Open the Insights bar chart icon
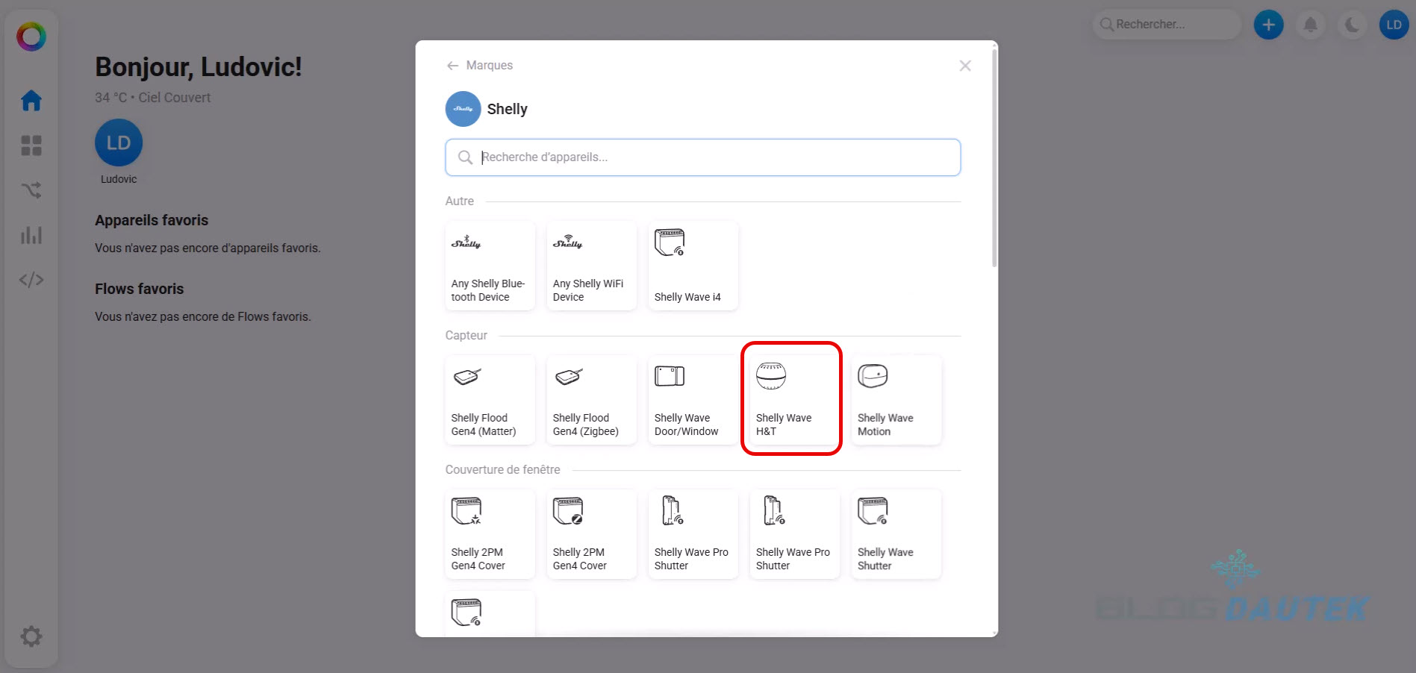 point(31,235)
